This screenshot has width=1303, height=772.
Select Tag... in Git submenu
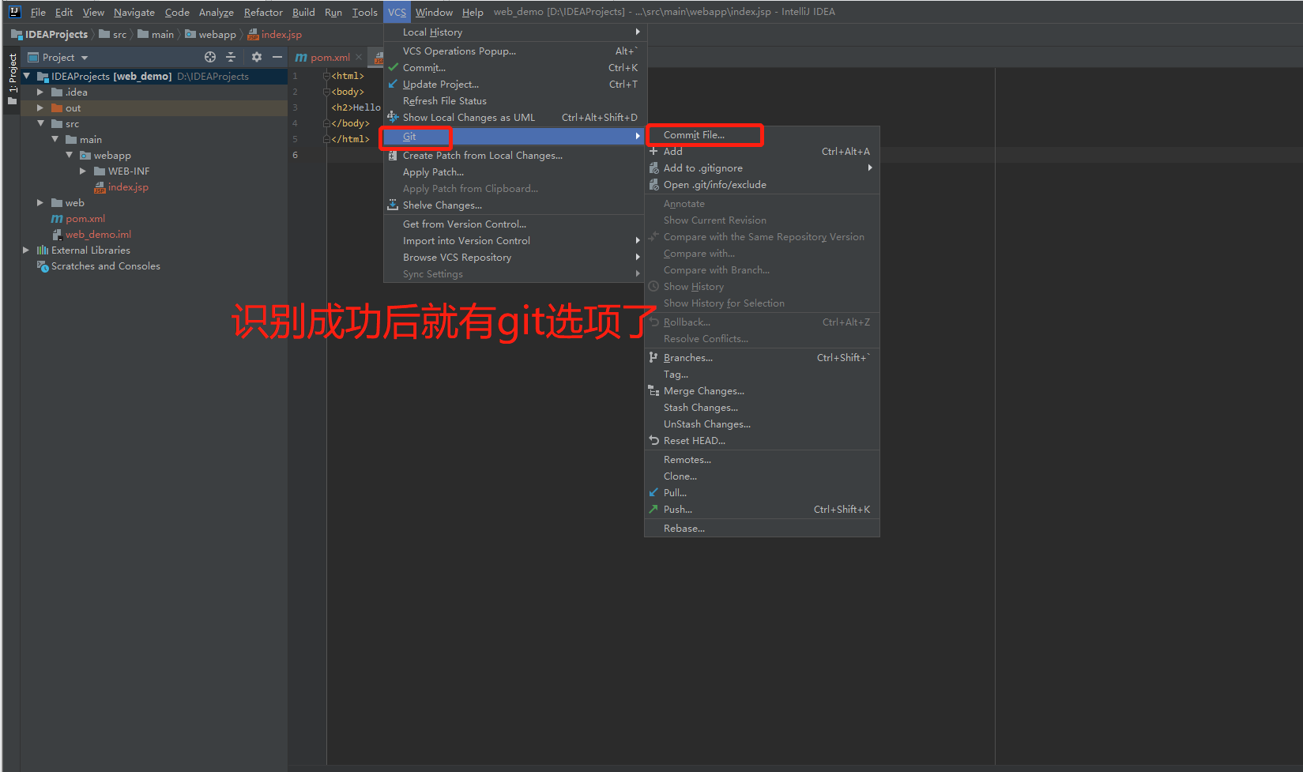click(762, 375)
